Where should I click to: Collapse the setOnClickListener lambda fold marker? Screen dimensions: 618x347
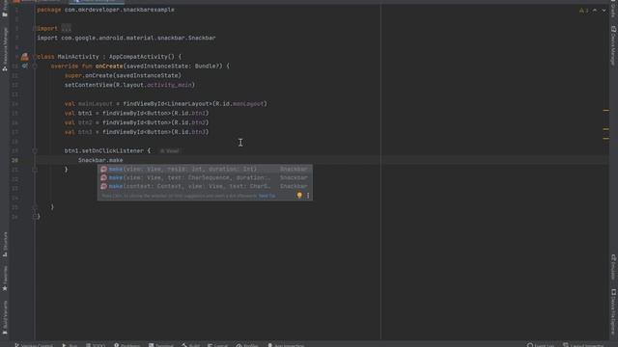(x=35, y=150)
